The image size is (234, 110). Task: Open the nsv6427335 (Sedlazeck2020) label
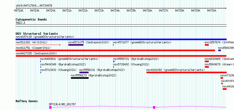[36, 53]
